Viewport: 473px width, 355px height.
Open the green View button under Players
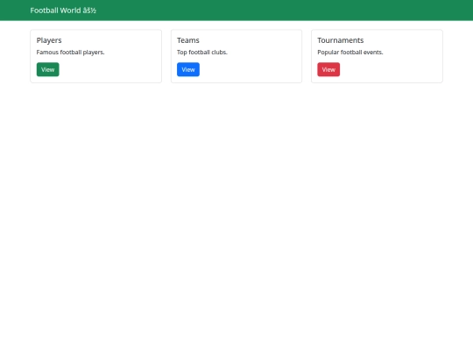(47, 69)
